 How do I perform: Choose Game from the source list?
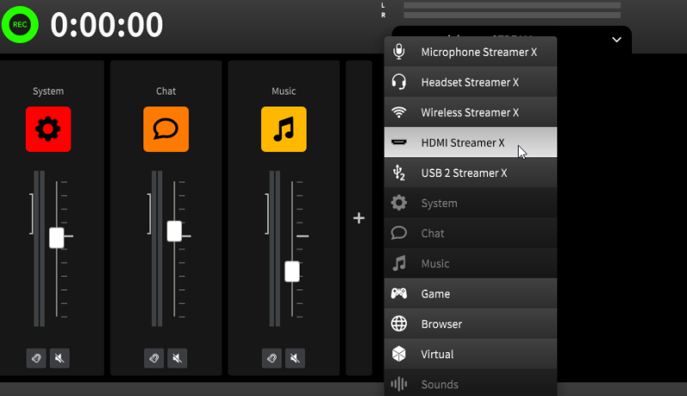pyautogui.click(x=471, y=294)
